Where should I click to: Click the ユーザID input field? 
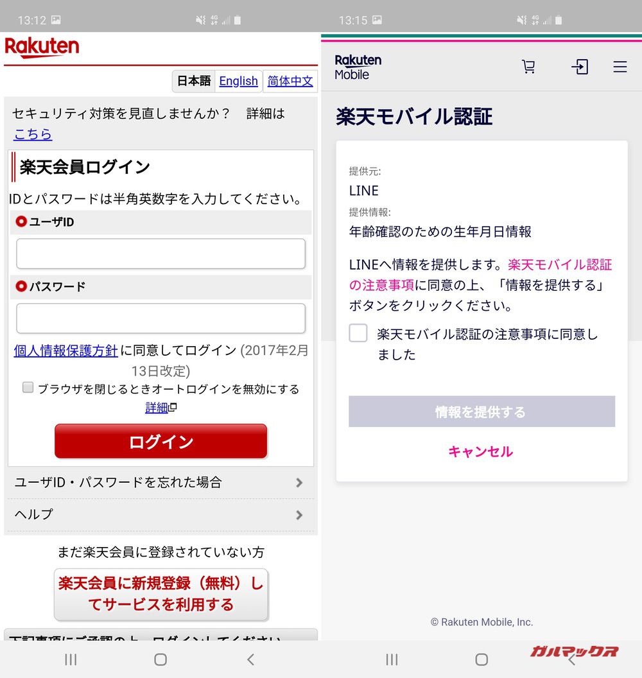(x=160, y=254)
